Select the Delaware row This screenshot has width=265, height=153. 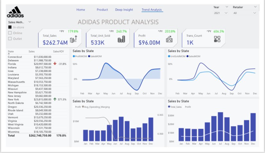point(37,60)
